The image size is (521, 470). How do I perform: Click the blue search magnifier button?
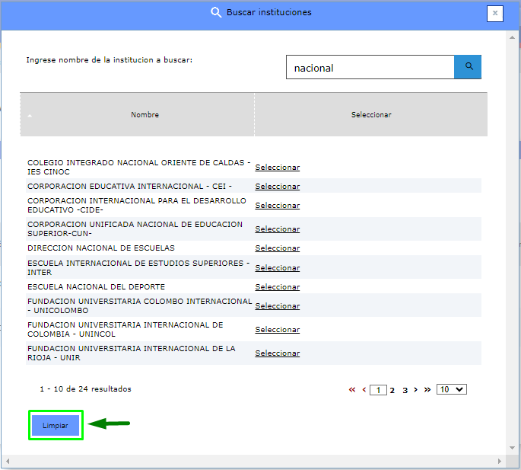468,67
